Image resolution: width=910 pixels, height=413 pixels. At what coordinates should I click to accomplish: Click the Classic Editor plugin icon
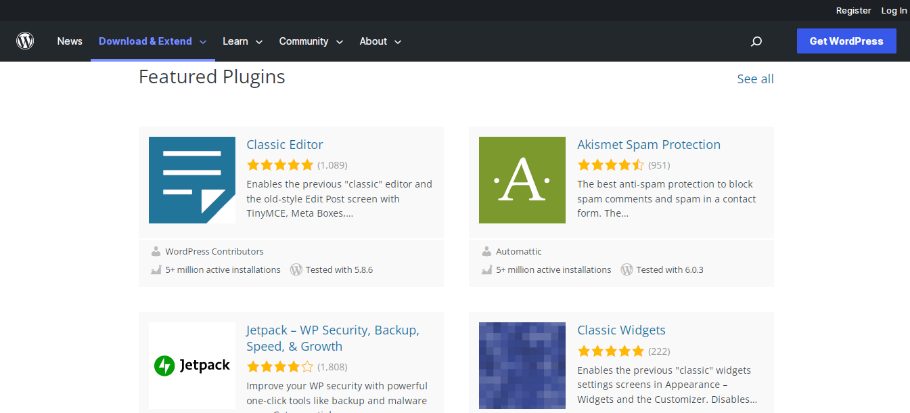tap(192, 180)
